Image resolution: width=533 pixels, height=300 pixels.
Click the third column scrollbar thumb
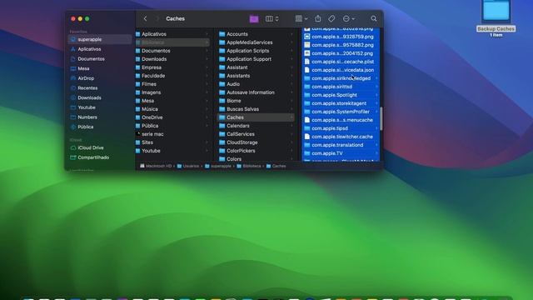coord(381,118)
